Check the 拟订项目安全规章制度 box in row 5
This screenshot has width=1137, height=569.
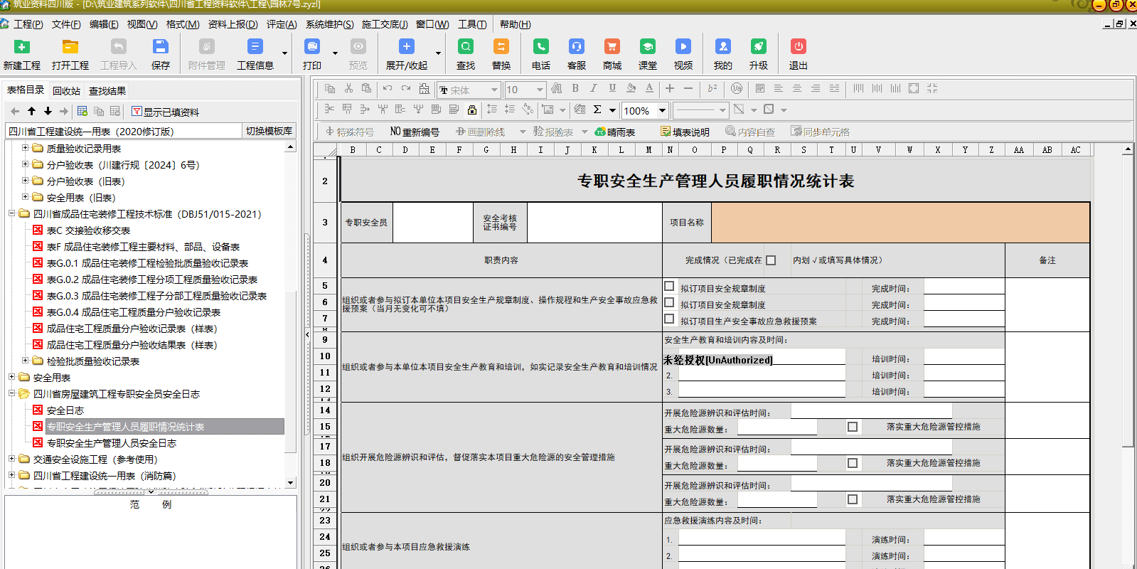[x=669, y=286]
